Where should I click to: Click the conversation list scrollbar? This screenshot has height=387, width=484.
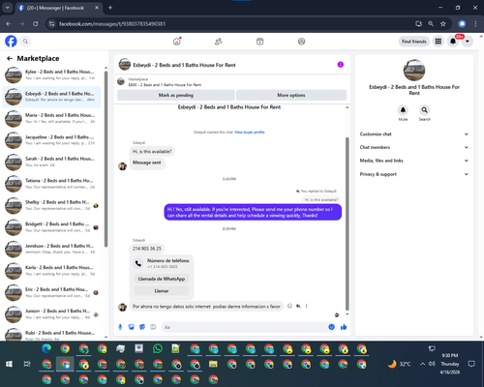tap(106, 159)
